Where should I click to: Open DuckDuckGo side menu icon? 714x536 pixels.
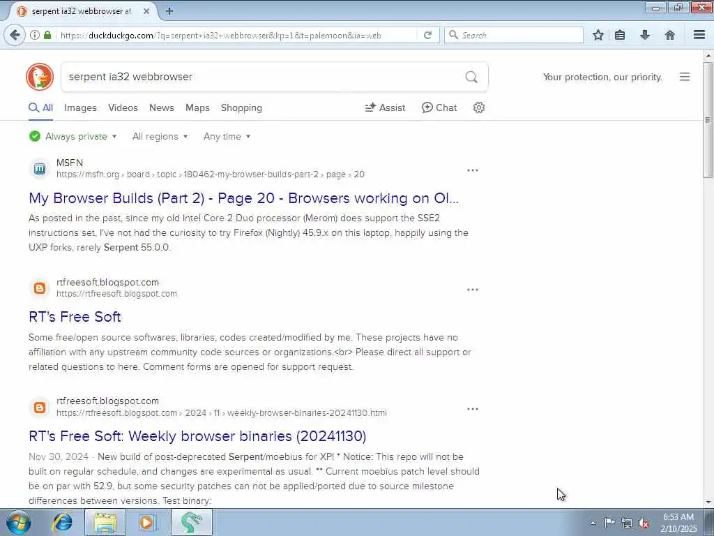685,77
